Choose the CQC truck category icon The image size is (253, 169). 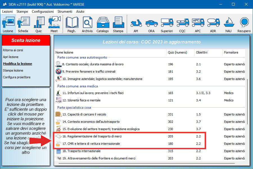click(x=182, y=25)
